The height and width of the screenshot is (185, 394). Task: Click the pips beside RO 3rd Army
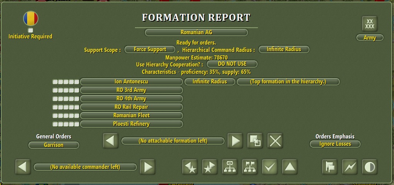pyautogui.click(x=66, y=90)
